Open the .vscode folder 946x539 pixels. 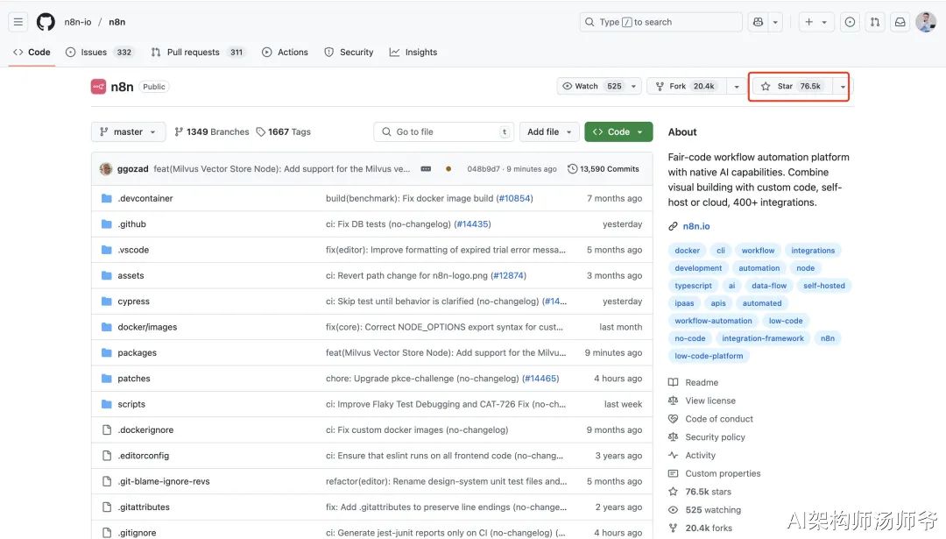[133, 249]
